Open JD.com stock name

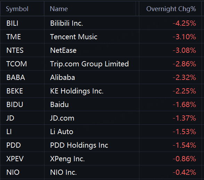click(x=62, y=118)
